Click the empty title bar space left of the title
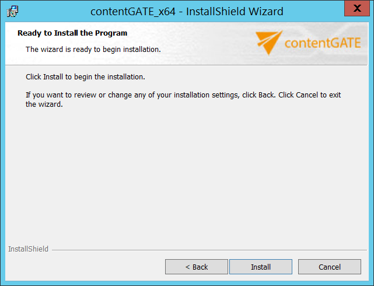The width and height of the screenshot is (374, 286). pos(53,11)
